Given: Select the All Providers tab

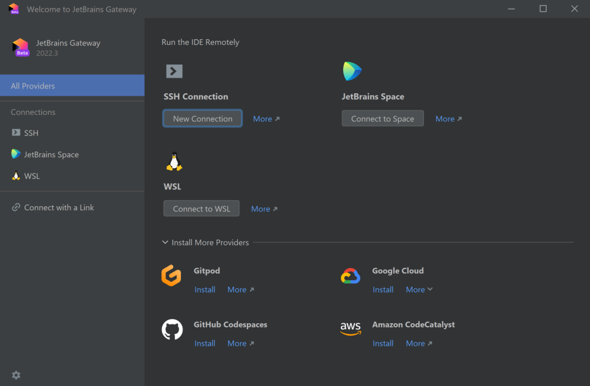Looking at the screenshot, I should tap(72, 85).
